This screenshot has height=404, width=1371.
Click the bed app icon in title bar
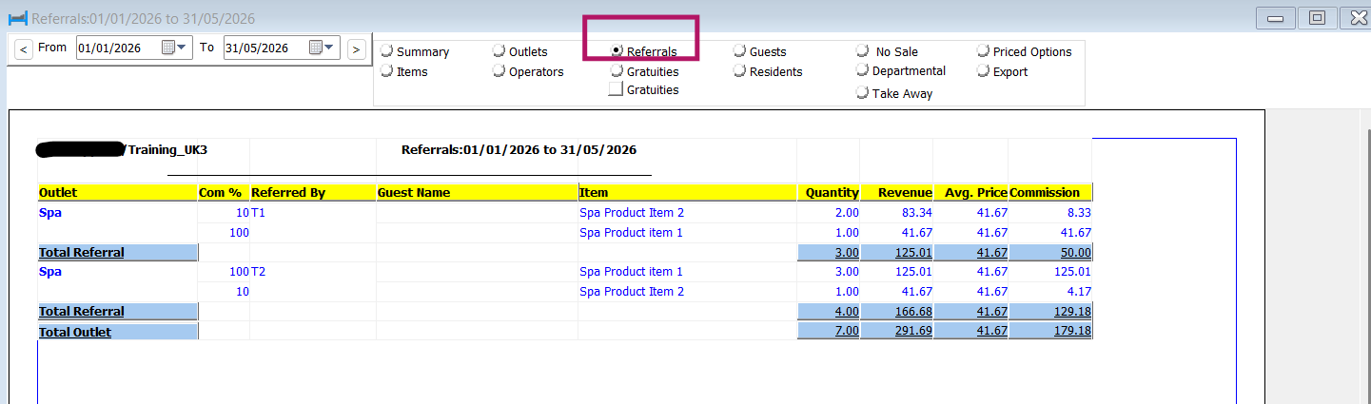(17, 18)
